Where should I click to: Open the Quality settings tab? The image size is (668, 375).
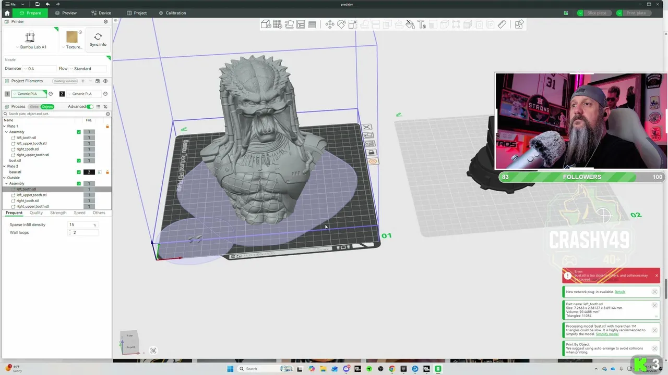[36, 213]
